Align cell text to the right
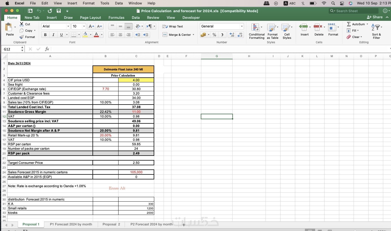Viewport: 391px width, 231px height. click(128, 35)
